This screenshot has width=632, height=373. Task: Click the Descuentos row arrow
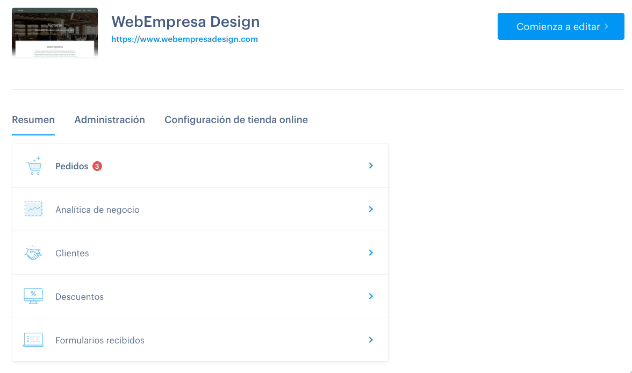371,296
